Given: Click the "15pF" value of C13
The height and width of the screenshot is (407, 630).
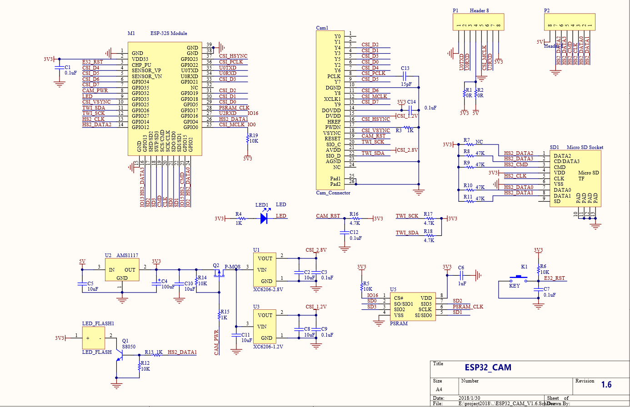Looking at the screenshot, I should pos(406,84).
